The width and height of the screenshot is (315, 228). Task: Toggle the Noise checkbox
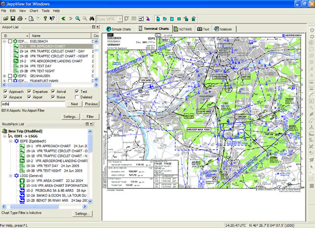53,97
